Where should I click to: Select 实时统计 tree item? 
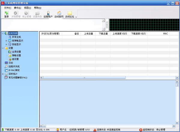[x=13, y=74]
